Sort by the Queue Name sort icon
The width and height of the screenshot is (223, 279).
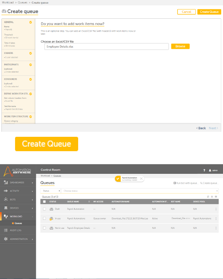point(89,201)
